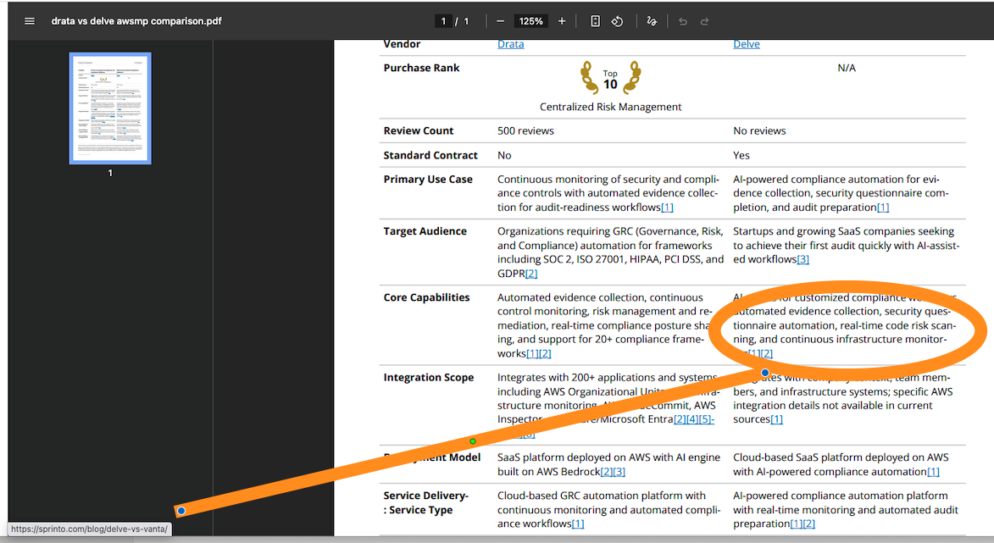The height and width of the screenshot is (543, 994).
Task: Click the blue handle at arrow's bottom end
Action: coord(181,511)
